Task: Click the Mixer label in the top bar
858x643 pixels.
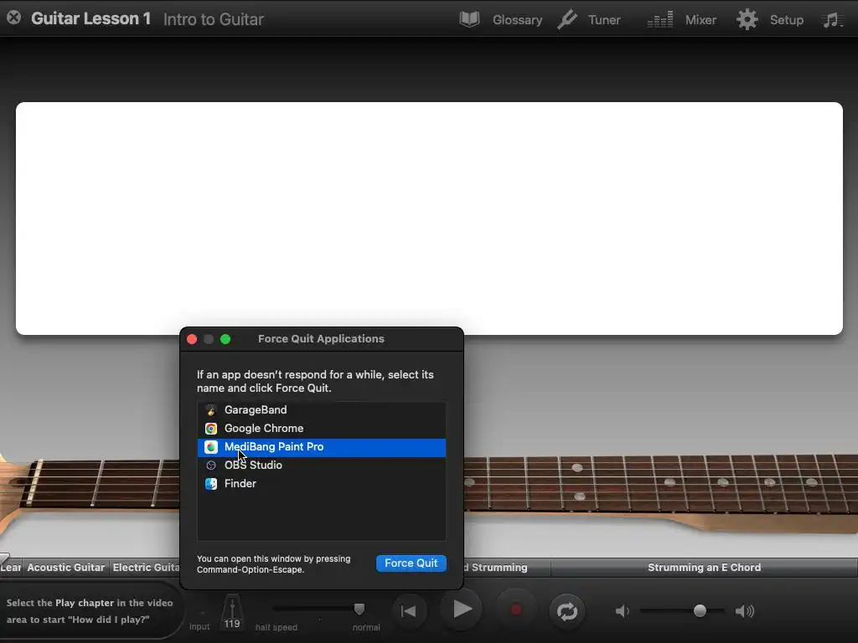Action: (700, 20)
